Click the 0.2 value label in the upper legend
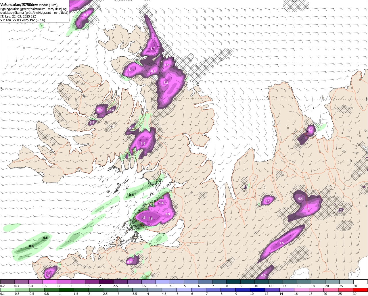368x296 pixels. click(x=2, y=286)
